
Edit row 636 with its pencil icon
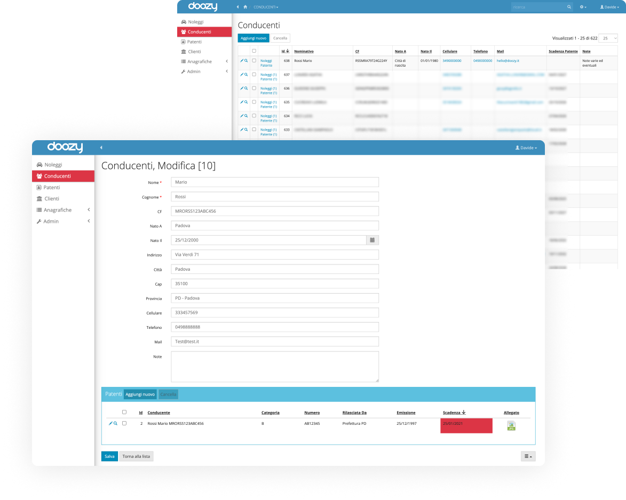(x=242, y=88)
